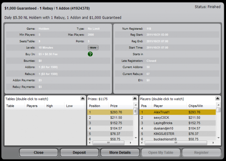Click Players list vertical scrollbar up arrow
Screen dimensions: 226x161
click(x=219, y=105)
